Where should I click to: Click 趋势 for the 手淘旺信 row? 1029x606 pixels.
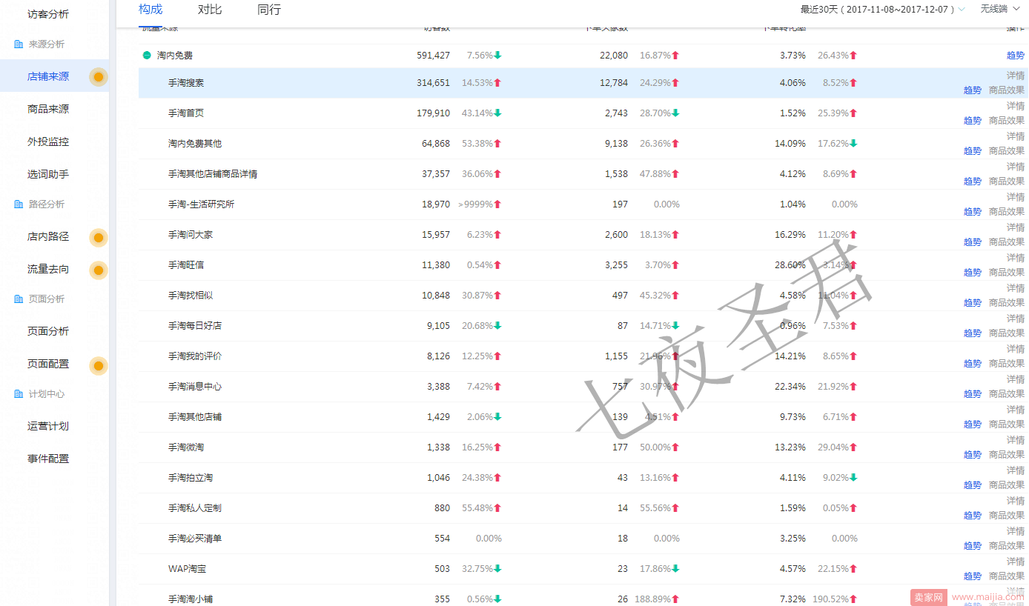pyautogui.click(x=973, y=273)
